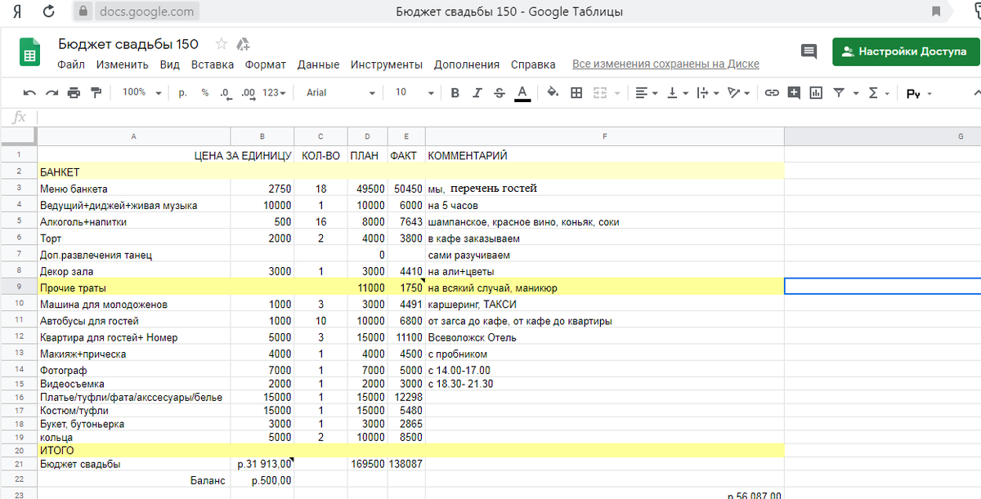Click the move to Drive icon
Screen dimensions: 981x499
[243, 44]
